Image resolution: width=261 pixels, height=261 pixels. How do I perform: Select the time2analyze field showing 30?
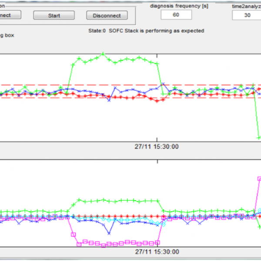pyautogui.click(x=247, y=15)
